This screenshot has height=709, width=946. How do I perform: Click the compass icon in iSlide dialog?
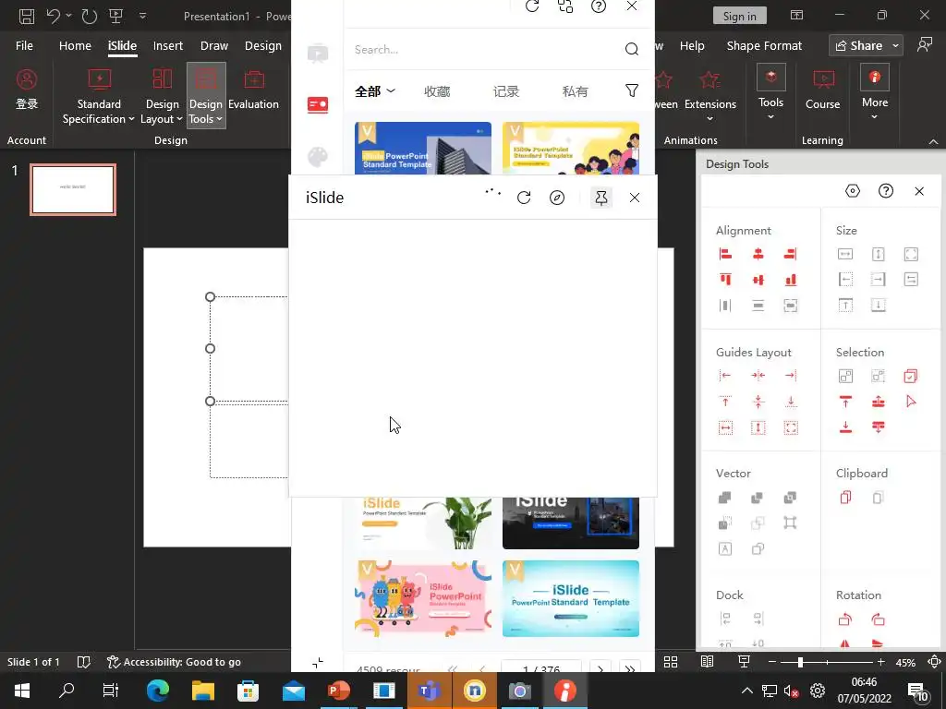pos(557,198)
